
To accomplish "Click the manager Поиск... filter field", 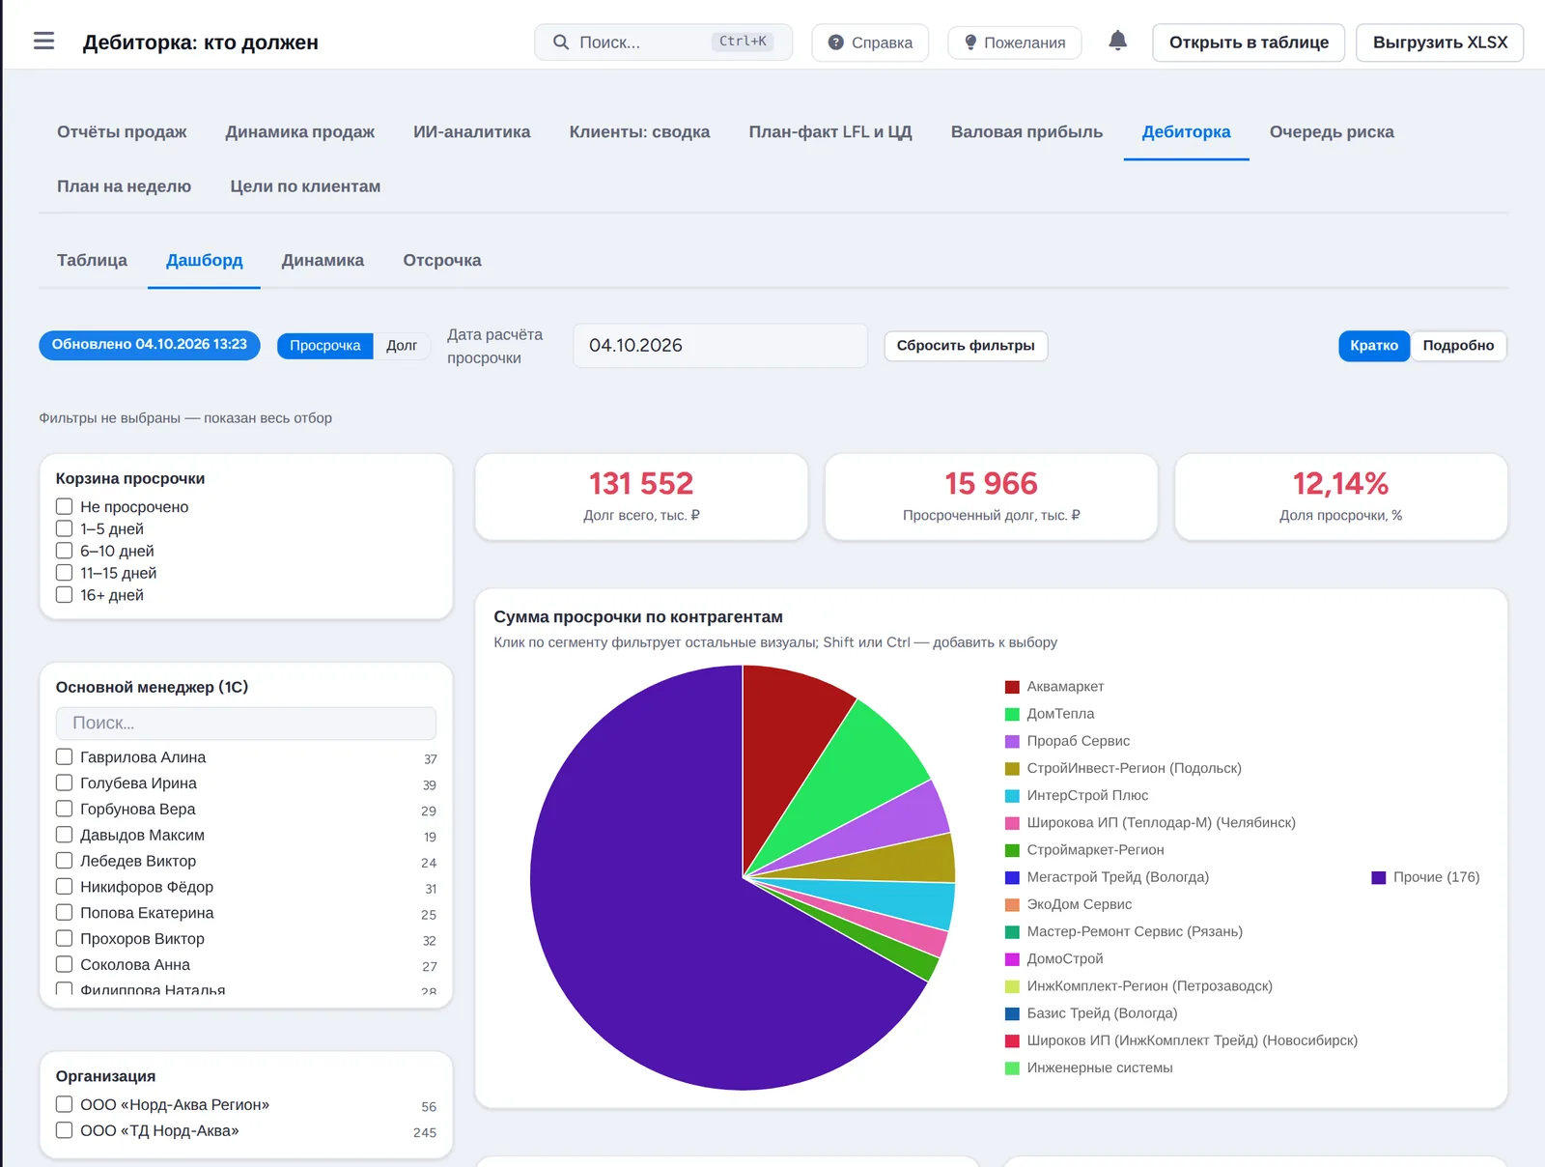I will coord(246,724).
